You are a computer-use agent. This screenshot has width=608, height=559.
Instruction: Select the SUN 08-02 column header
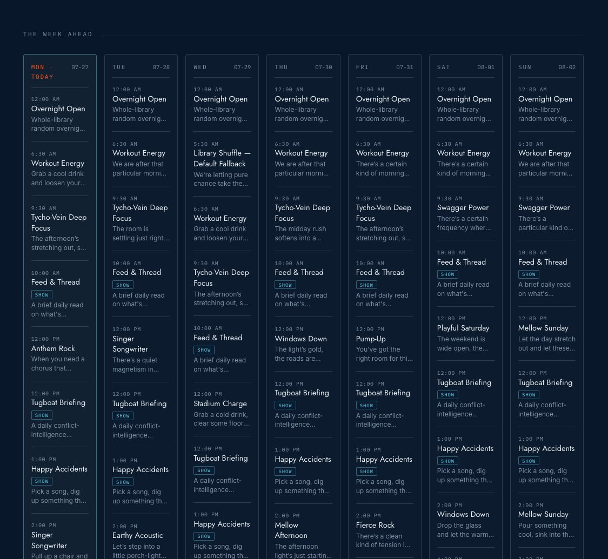click(x=547, y=67)
